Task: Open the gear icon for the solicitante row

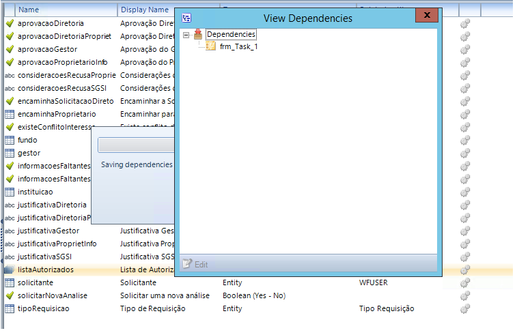Action: click(x=465, y=282)
